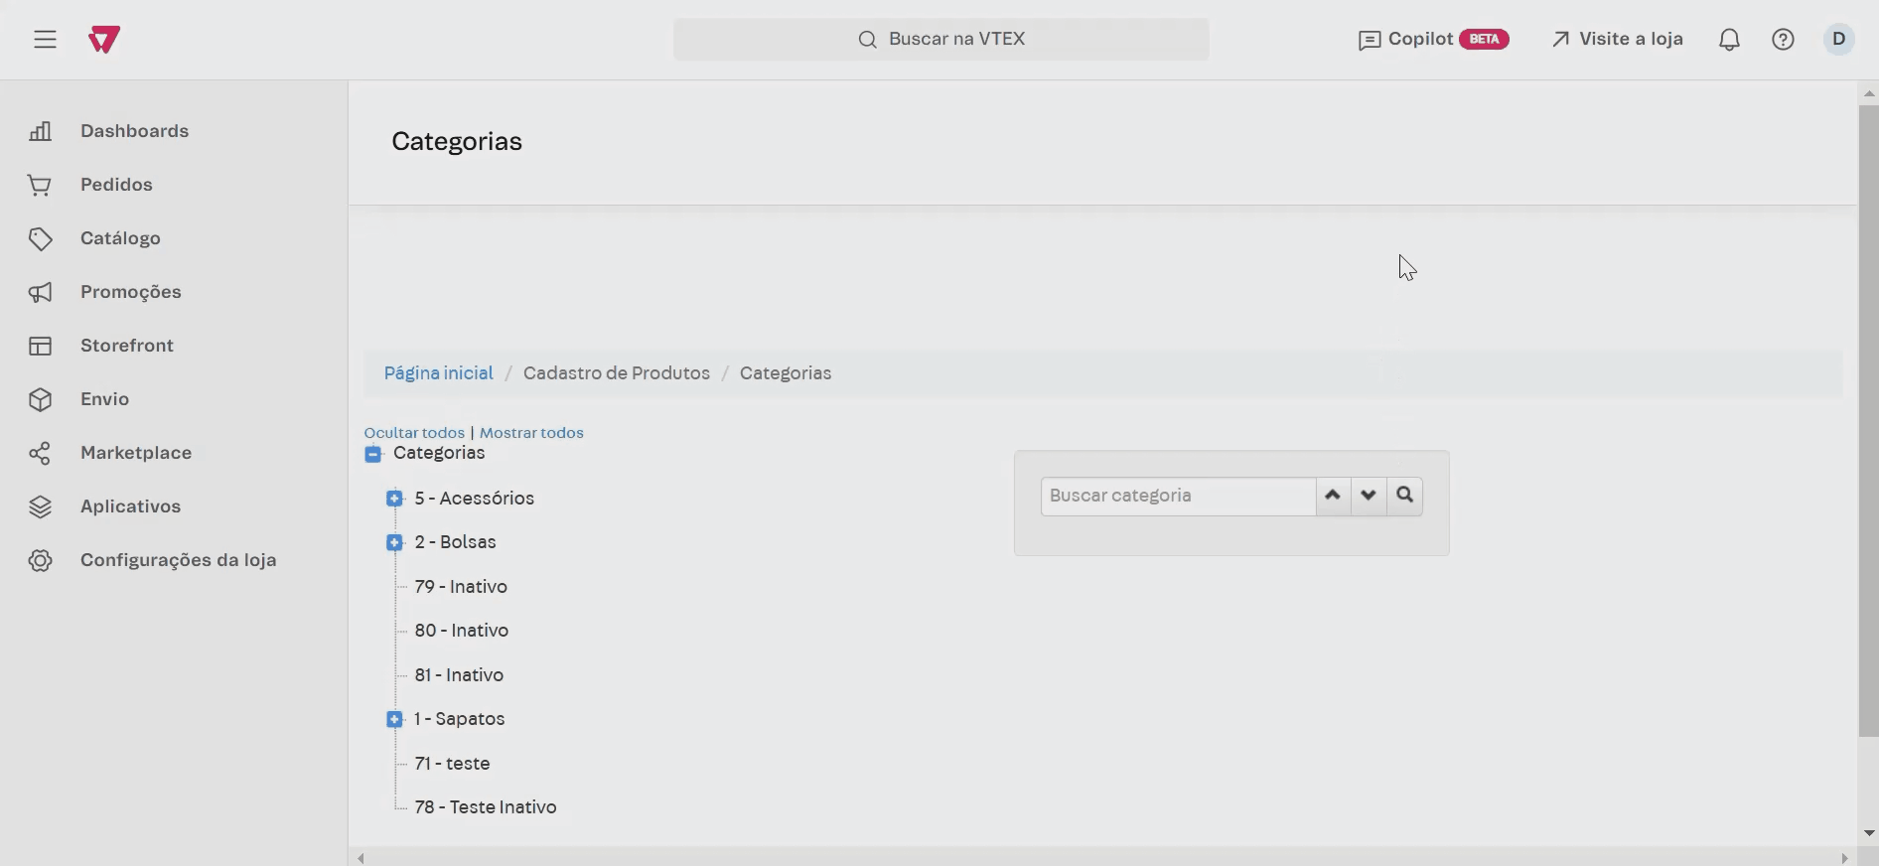Click the Mostrar todos link
Screen dimensions: 1879x866
[531, 433]
